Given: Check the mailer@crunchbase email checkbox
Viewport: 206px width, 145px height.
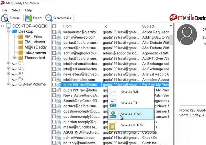Looking at the screenshot, I should [54, 127].
